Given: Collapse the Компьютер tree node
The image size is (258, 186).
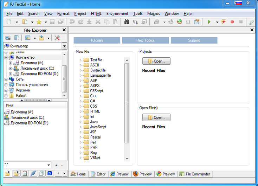Looking at the screenshot, I should [6, 57].
